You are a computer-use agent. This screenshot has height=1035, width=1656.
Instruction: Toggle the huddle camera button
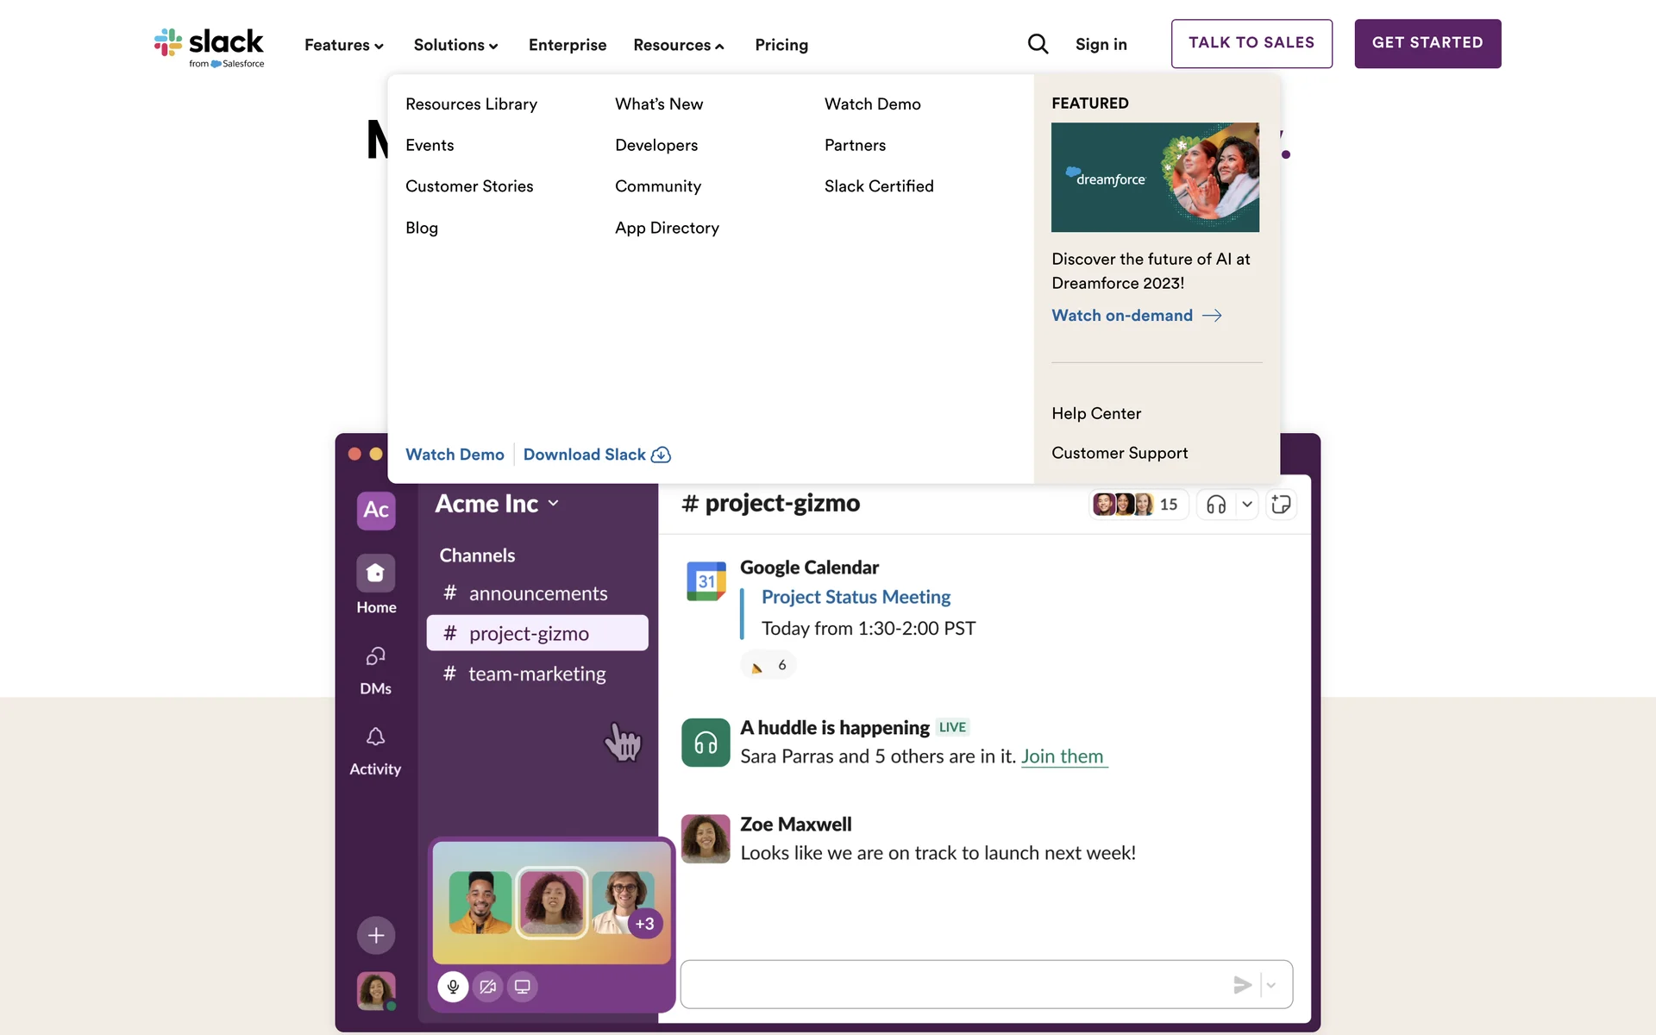(x=488, y=987)
